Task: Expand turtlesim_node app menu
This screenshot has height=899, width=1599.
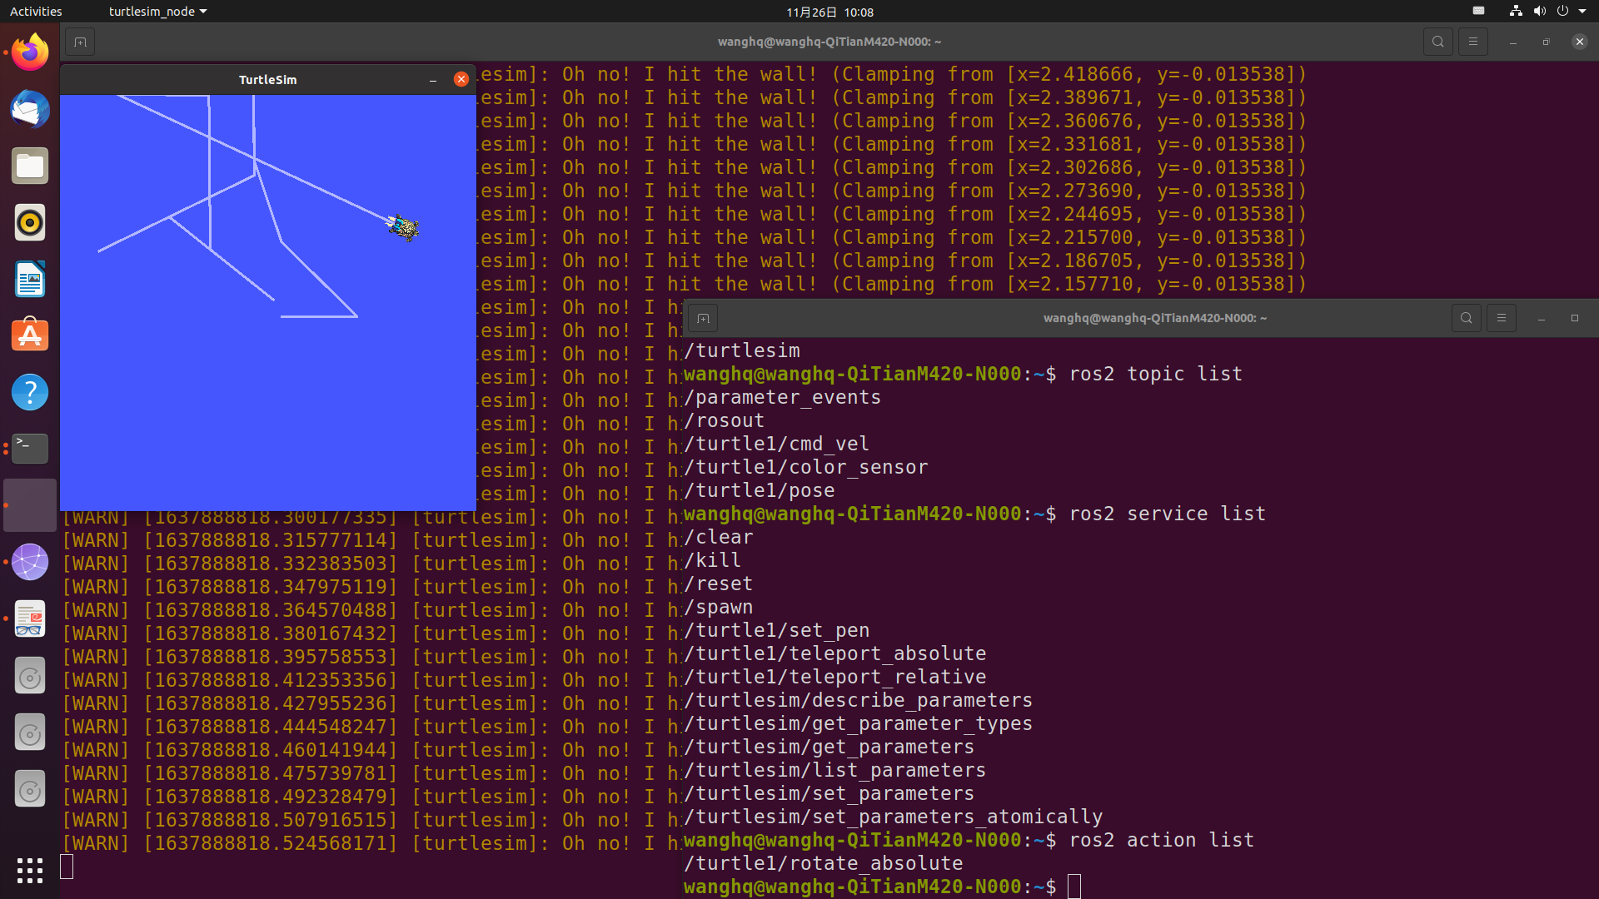Action: pyautogui.click(x=157, y=12)
